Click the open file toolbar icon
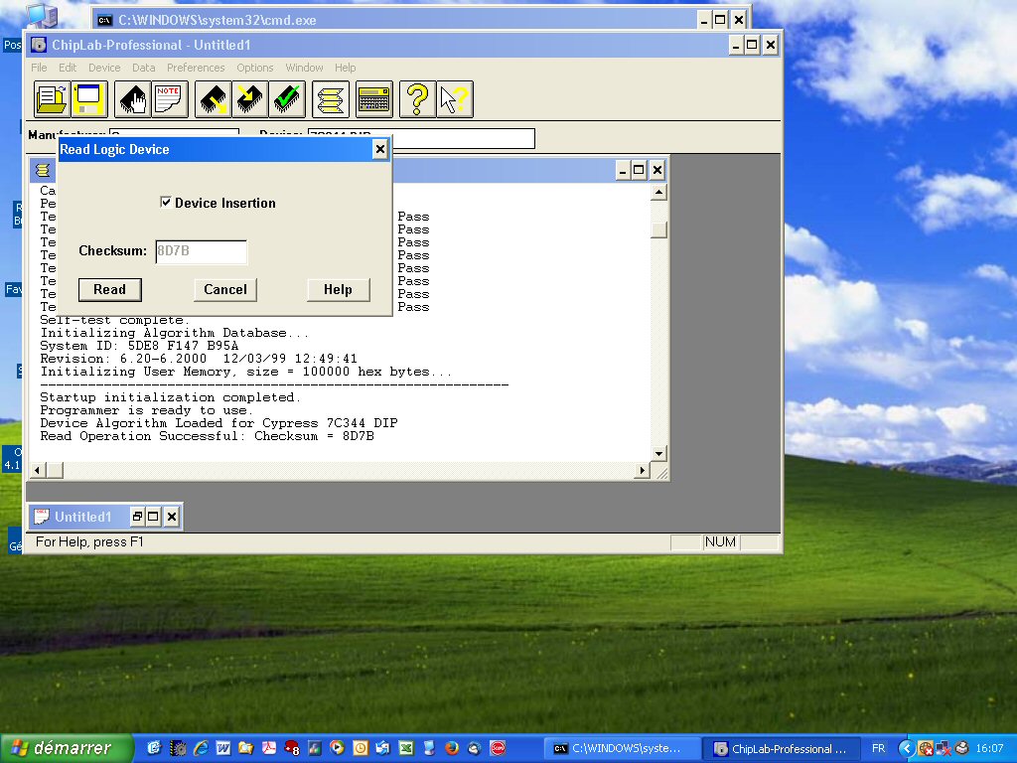The height and width of the screenshot is (763, 1017). pyautogui.click(x=52, y=99)
